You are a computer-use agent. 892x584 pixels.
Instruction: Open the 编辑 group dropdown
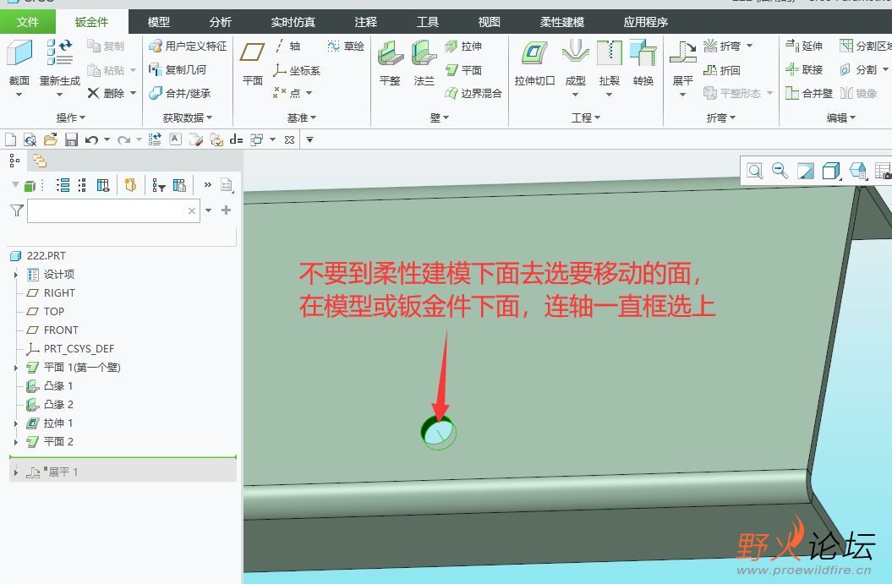pos(840,117)
